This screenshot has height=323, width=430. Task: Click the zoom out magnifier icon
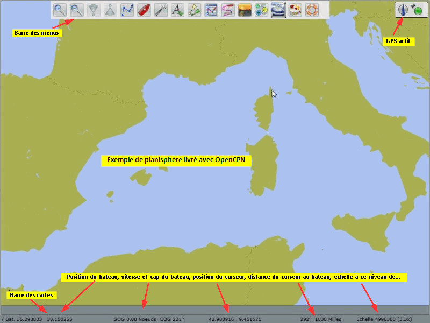point(76,10)
